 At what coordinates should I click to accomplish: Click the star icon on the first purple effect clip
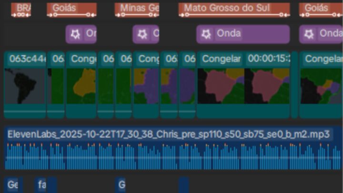[x=75, y=34]
